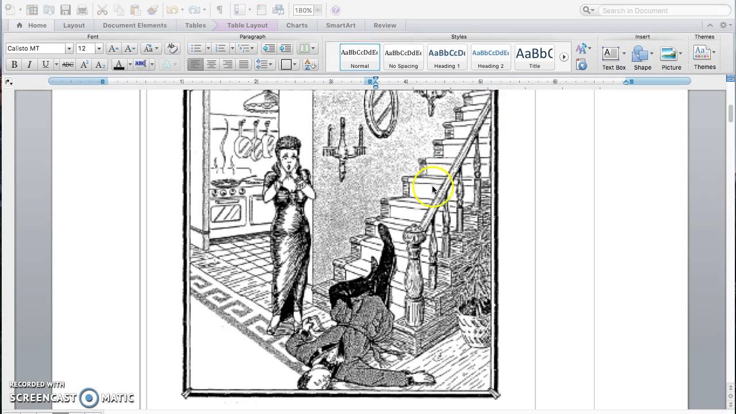The image size is (736, 414).
Task: Click the Manage Styles icon below Change Styles
Action: [x=582, y=64]
